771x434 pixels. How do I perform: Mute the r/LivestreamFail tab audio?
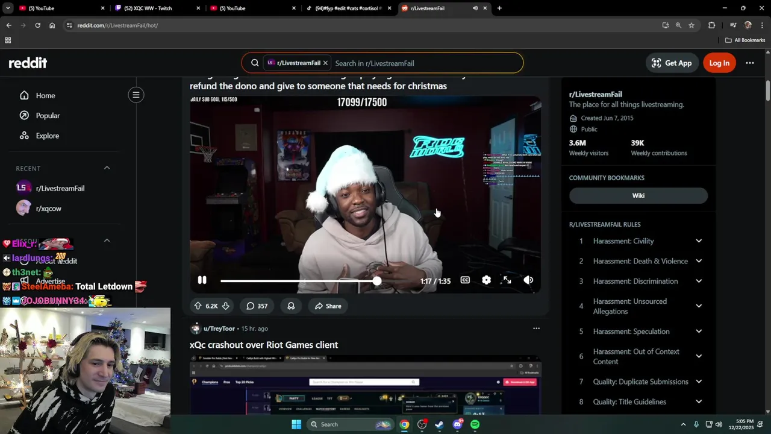(475, 8)
